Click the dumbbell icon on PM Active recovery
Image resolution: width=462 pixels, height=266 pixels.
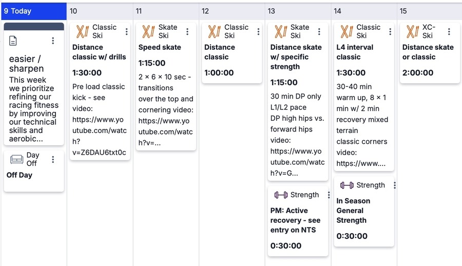pos(280,195)
